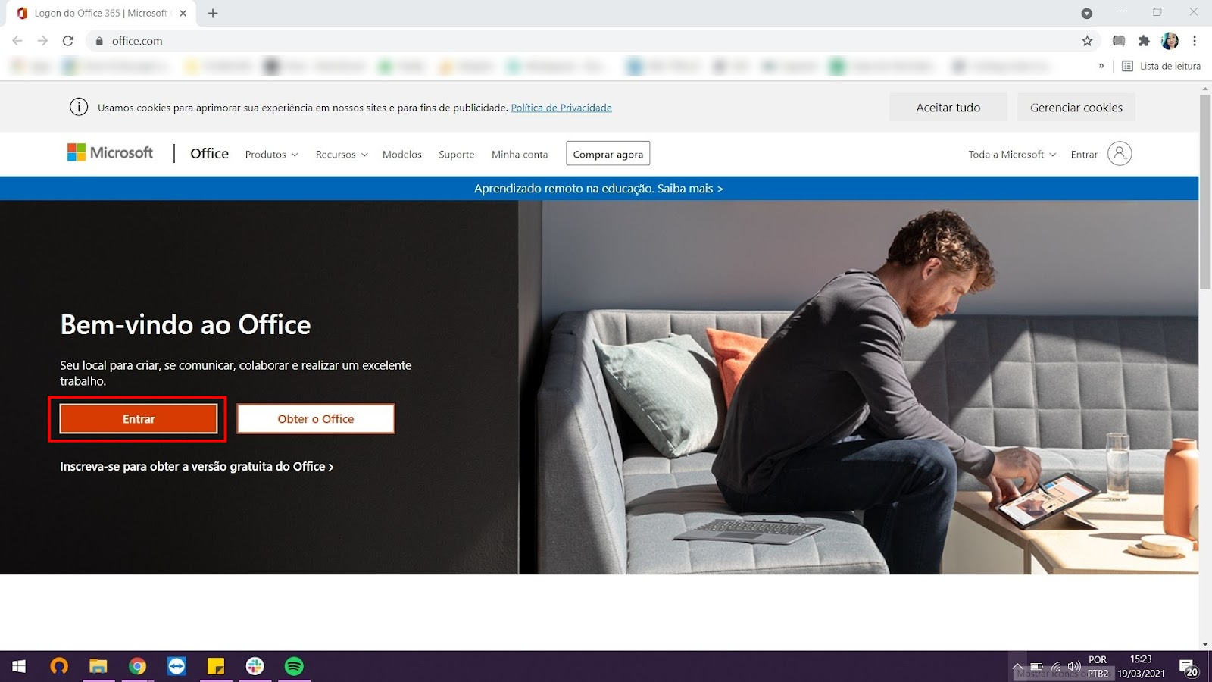Open the Chrome profile avatar
Viewport: 1212px width, 682px height.
coord(1170,41)
